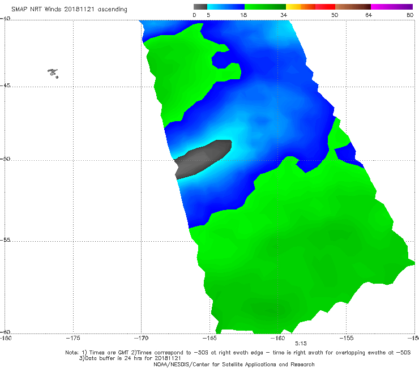419x368 pixels.
Task: Click the 'Note: 1) Times are GMT' line
Action: [238, 353]
